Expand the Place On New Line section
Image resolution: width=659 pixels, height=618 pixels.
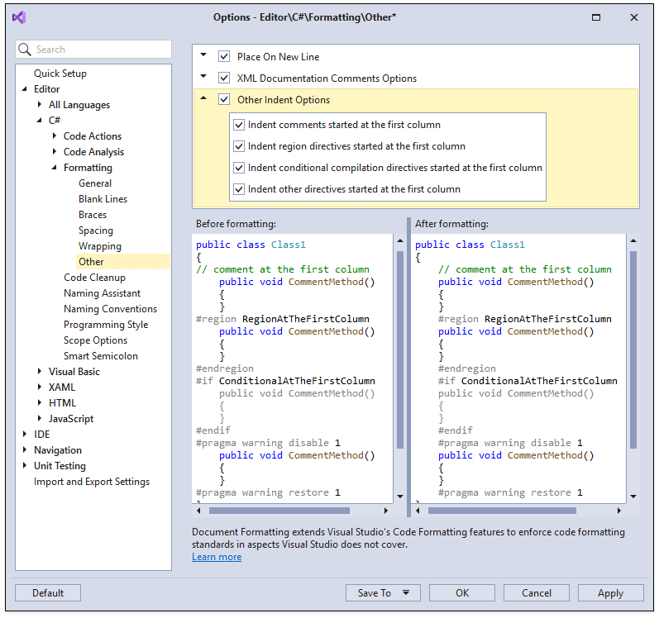click(x=203, y=56)
